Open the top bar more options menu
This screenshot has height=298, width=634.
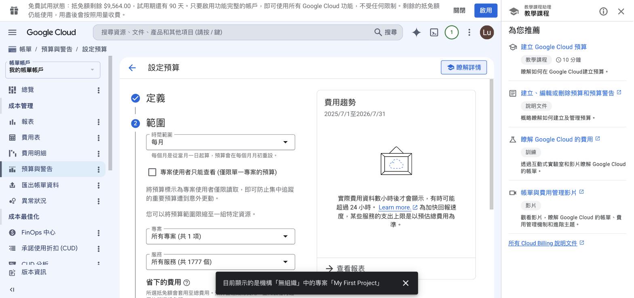[x=469, y=32]
